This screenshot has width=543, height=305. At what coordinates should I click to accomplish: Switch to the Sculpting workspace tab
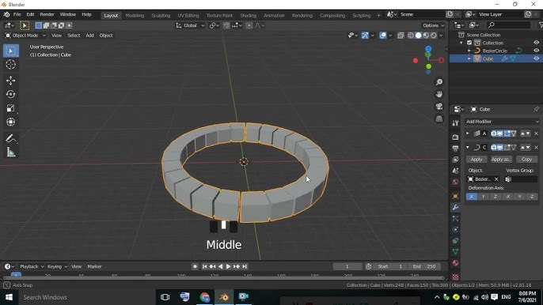[x=161, y=16]
